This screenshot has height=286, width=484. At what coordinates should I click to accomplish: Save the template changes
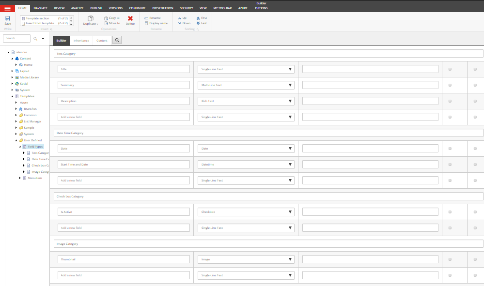click(7, 20)
